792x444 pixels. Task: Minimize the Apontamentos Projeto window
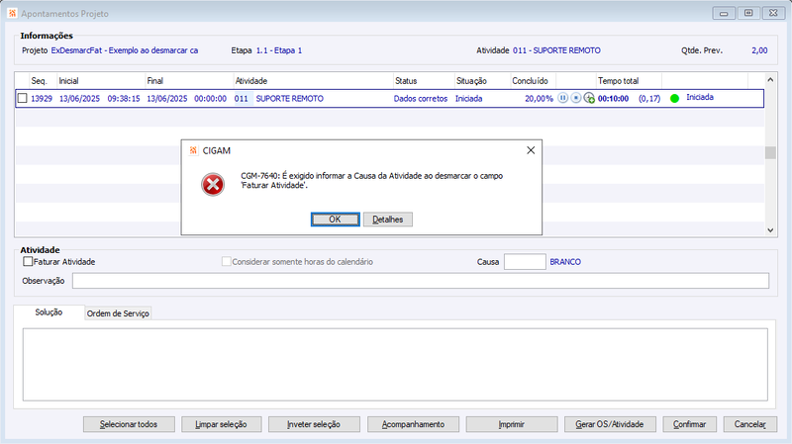coord(724,13)
